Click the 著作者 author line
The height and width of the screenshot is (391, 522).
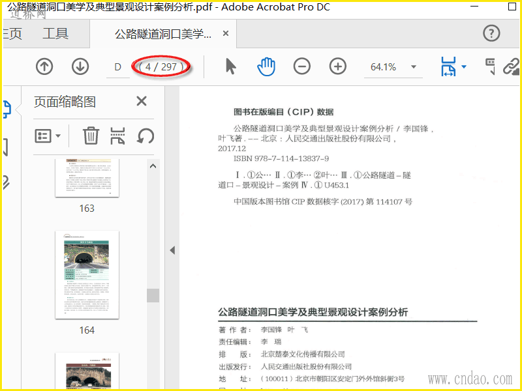[264, 330]
